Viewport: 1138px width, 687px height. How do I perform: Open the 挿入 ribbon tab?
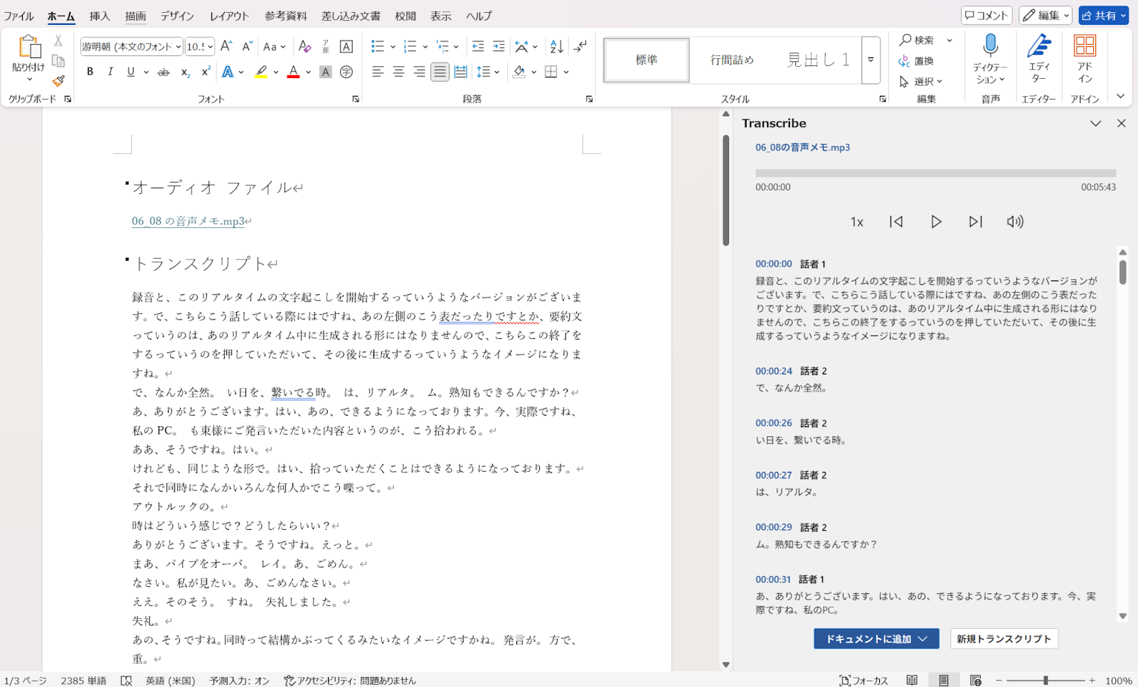point(100,16)
